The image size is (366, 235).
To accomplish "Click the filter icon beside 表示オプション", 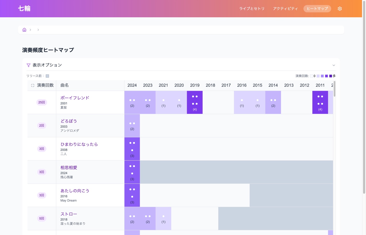I will click(x=28, y=65).
